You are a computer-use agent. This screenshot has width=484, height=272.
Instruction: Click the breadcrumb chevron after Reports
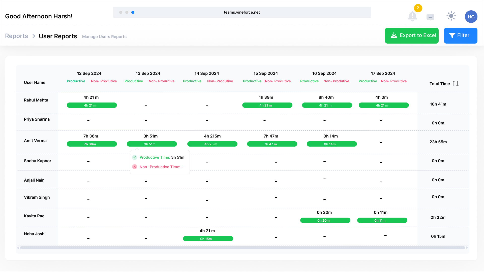(x=34, y=36)
